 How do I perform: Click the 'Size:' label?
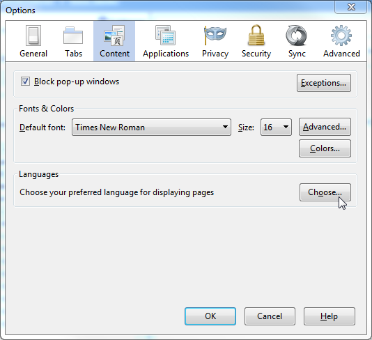pos(246,127)
